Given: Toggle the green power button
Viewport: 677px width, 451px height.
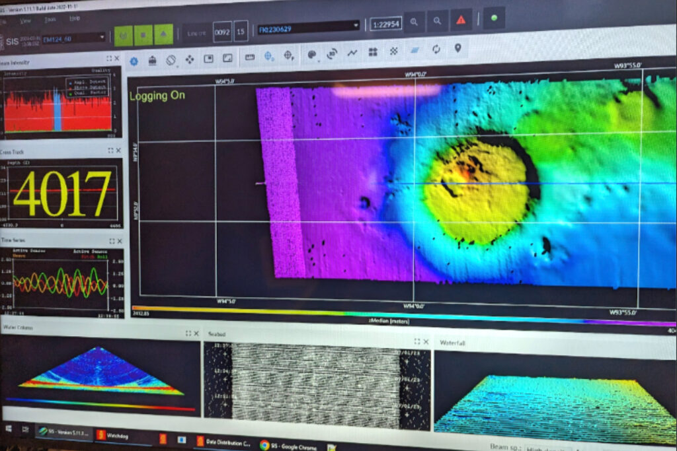Looking at the screenshot, I should click(124, 35).
